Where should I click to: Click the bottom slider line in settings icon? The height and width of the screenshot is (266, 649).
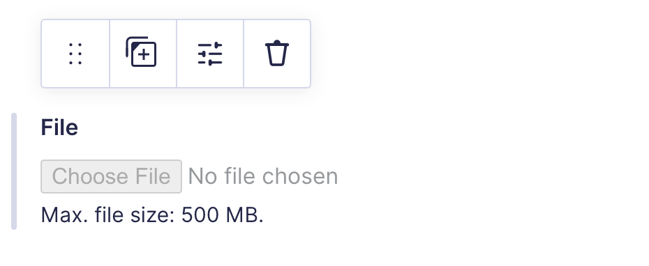click(210, 63)
